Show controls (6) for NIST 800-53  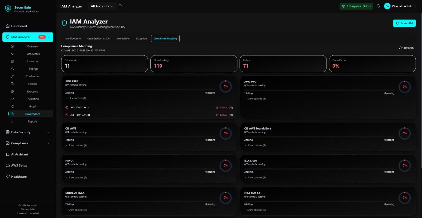pyautogui.click(x=255, y=210)
